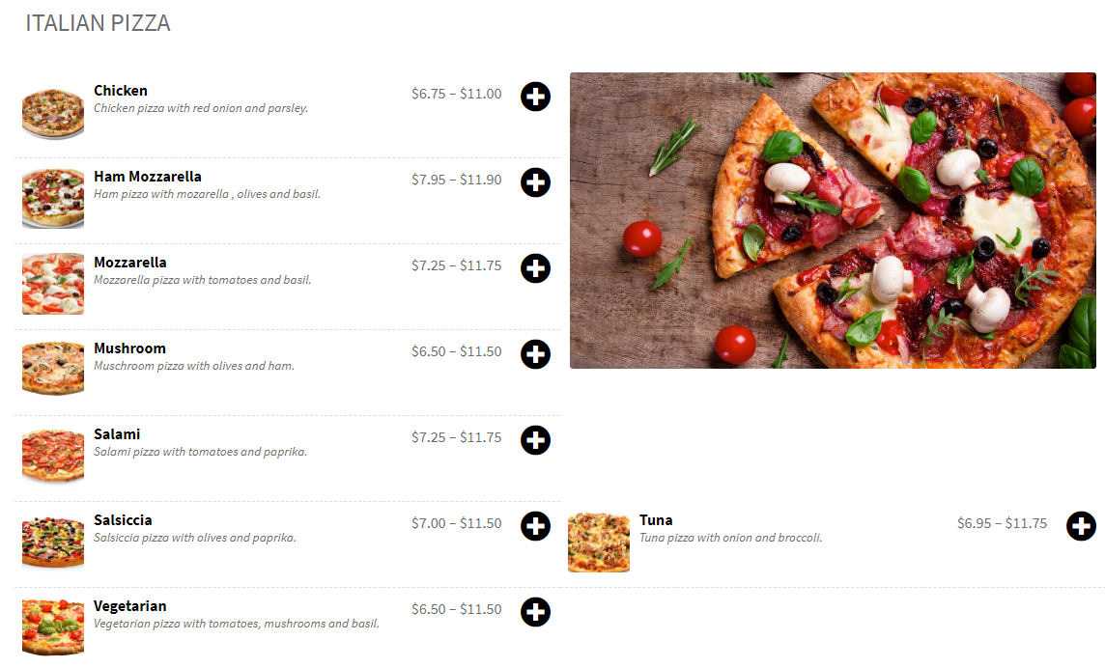Click the Vegetarian pizza plus icon
Viewport: 1105px width, 668px height.
[535, 612]
